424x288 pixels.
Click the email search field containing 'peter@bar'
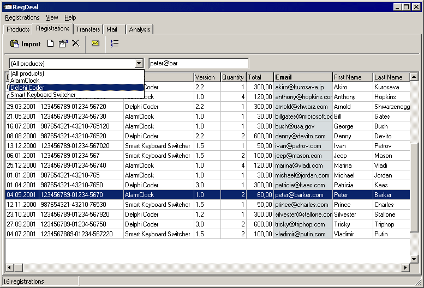(199, 63)
